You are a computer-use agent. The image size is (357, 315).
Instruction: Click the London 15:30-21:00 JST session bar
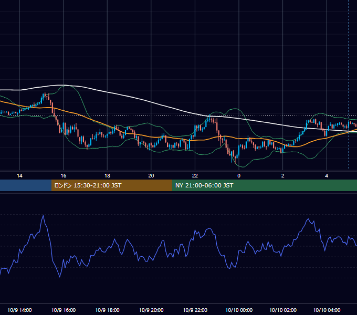[x=111, y=185]
